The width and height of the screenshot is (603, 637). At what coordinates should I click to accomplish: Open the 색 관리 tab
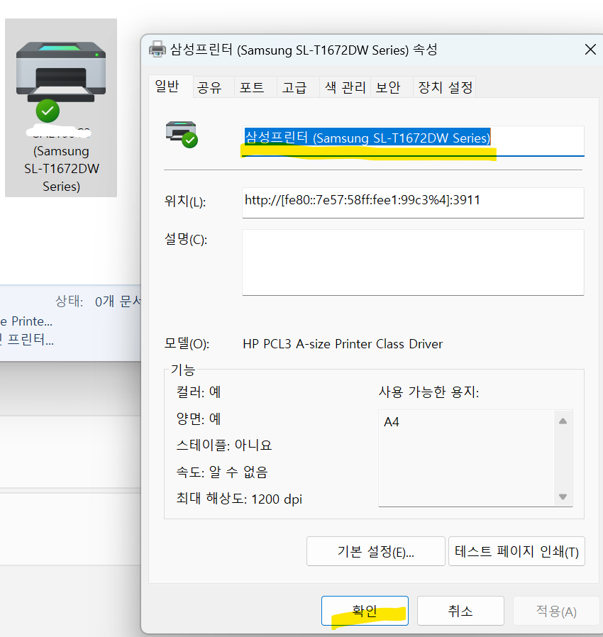[x=345, y=87]
